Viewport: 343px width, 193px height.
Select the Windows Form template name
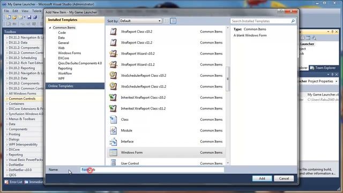click(x=132, y=152)
